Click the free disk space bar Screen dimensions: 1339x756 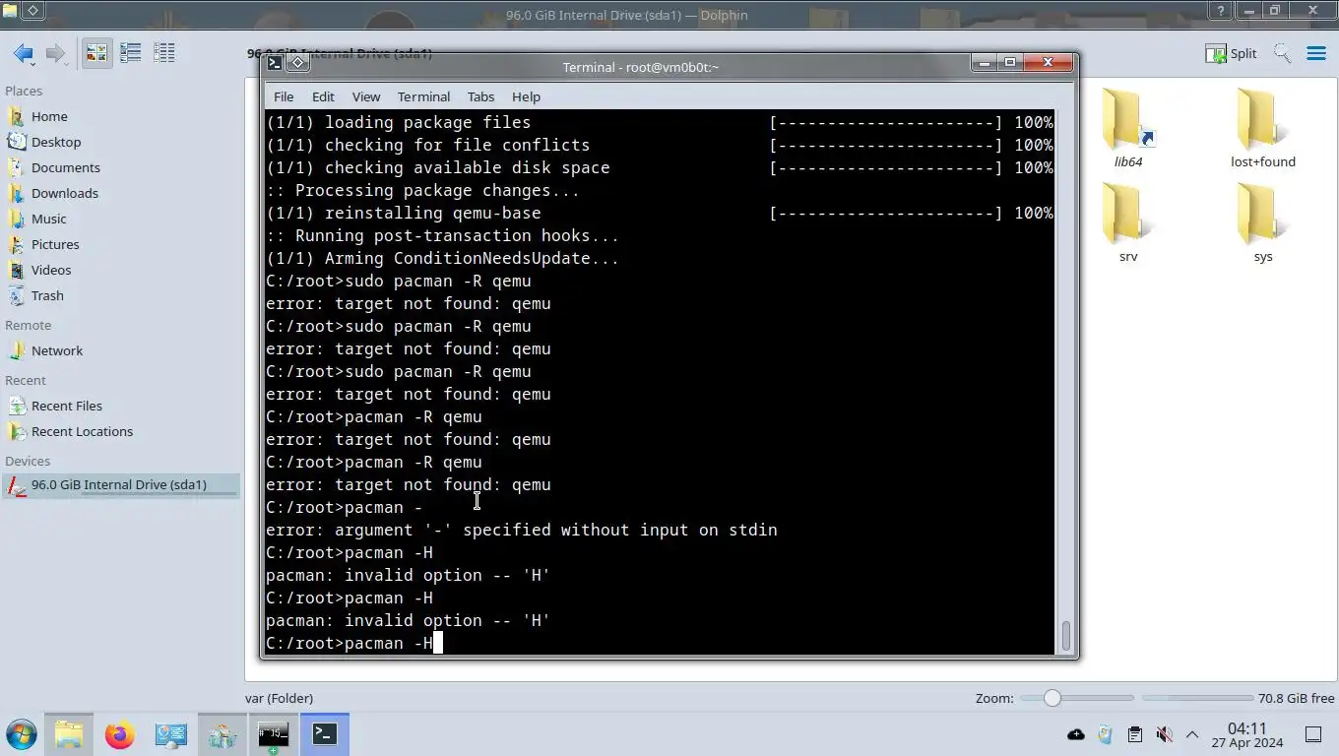click(1196, 698)
